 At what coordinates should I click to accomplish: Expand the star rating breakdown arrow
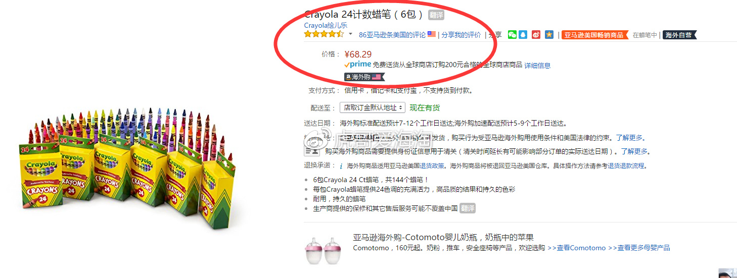350,34
